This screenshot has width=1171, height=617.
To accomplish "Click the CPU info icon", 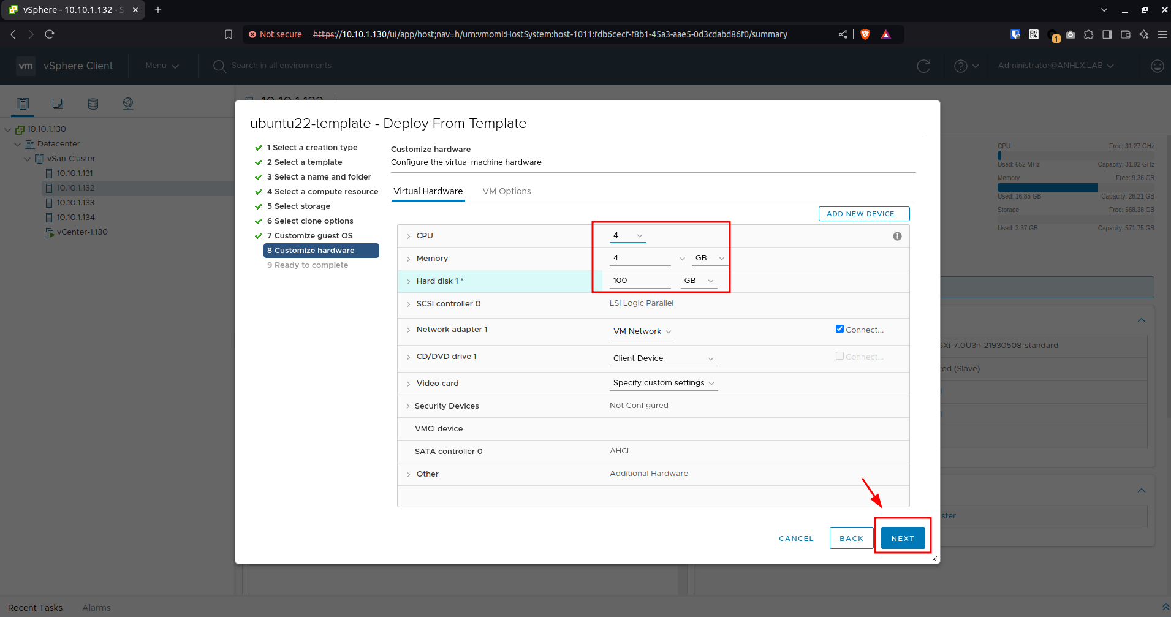I will [897, 237].
